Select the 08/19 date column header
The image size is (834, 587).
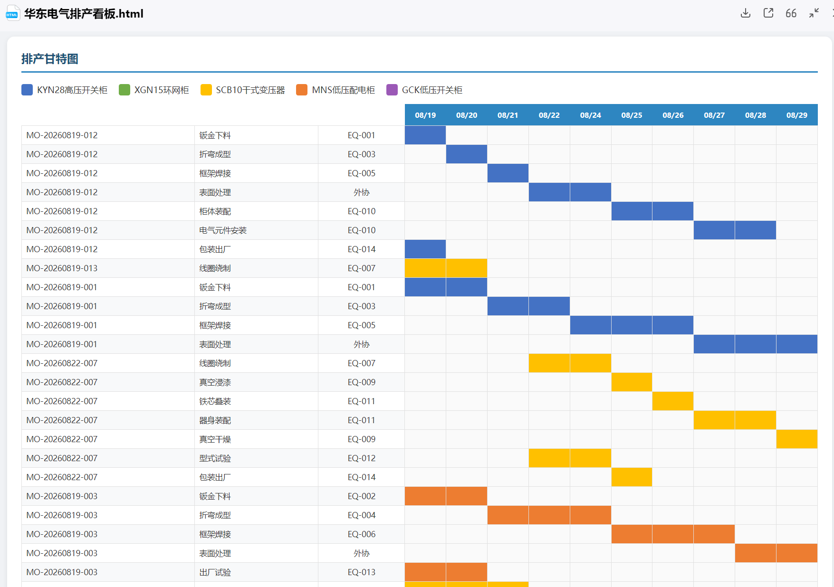coord(425,115)
